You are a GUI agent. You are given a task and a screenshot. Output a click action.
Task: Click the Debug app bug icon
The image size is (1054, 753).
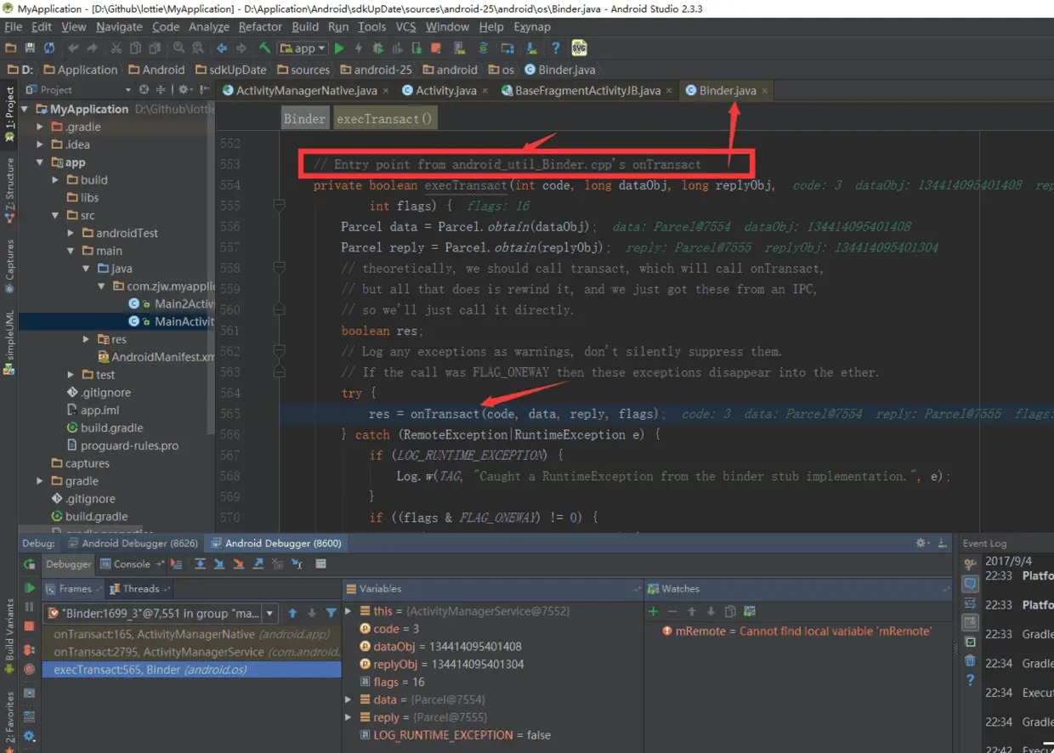point(378,48)
